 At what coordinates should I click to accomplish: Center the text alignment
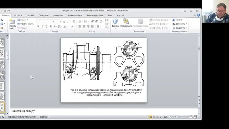[x=84, y=27]
